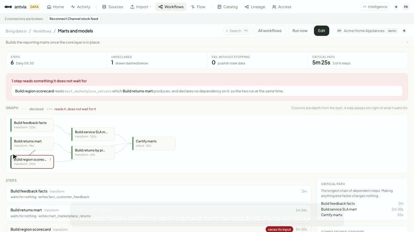Select the Certify marts graph node

pyautogui.click(x=154, y=143)
